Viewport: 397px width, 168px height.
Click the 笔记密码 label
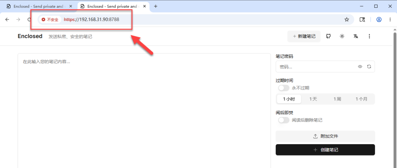284,56
